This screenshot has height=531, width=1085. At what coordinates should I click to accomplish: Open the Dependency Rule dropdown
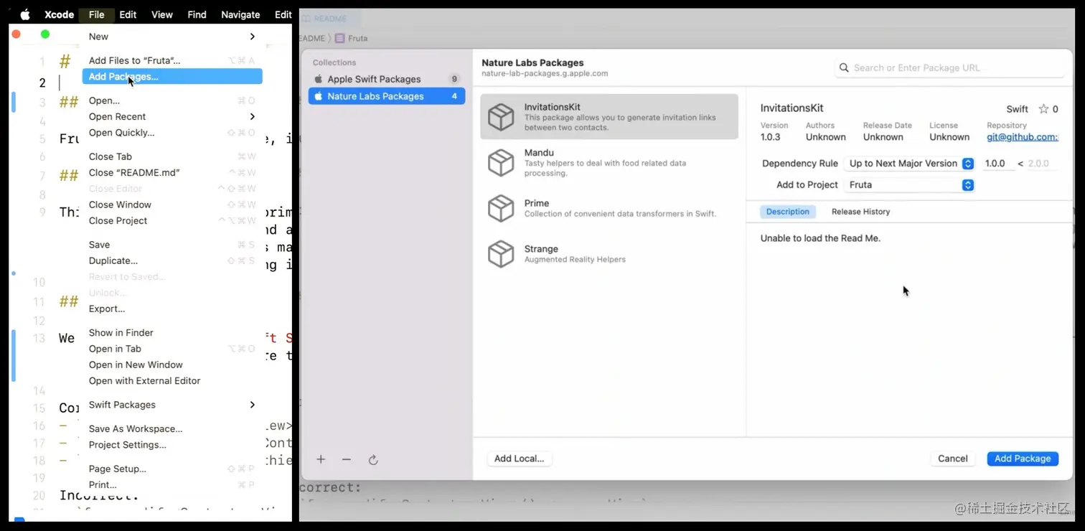909,164
